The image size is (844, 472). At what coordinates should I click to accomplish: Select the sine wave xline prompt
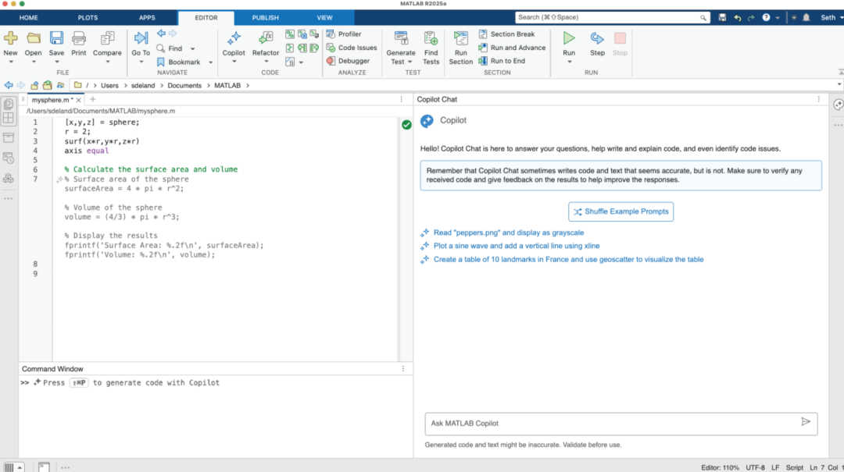pyautogui.click(x=517, y=246)
